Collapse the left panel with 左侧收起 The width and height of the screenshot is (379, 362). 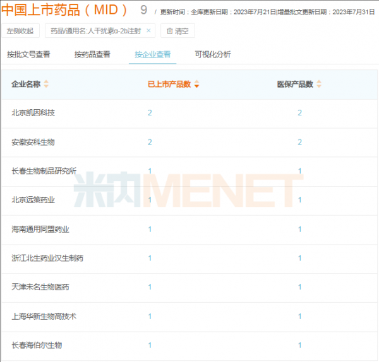tap(20, 31)
